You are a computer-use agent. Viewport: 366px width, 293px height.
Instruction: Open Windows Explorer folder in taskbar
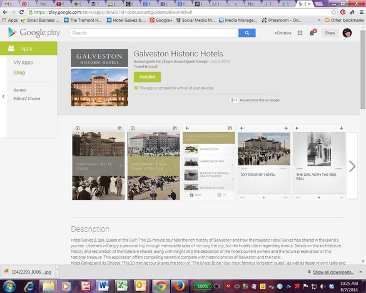(x=48, y=286)
